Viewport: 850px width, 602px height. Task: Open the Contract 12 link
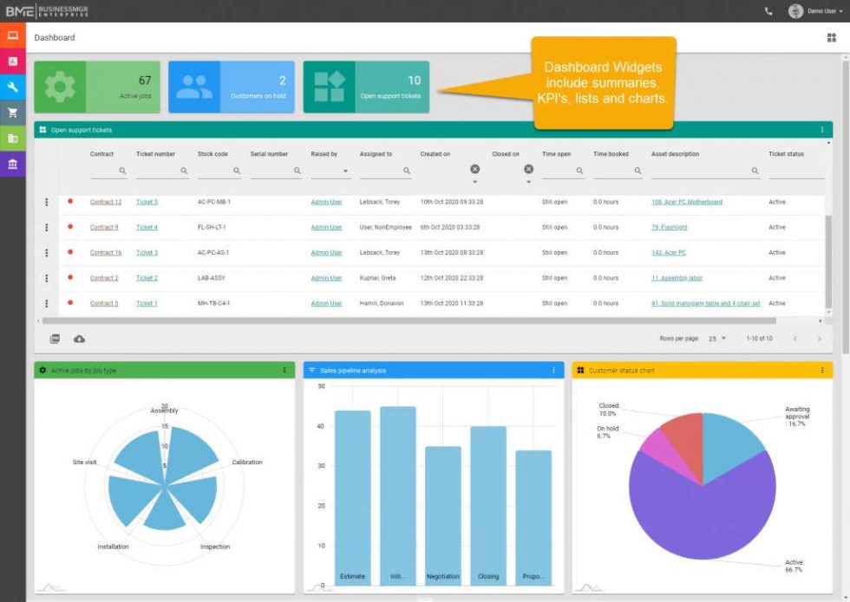click(106, 202)
